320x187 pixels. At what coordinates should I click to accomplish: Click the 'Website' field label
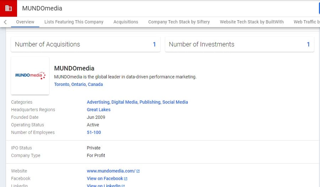coord(19,171)
